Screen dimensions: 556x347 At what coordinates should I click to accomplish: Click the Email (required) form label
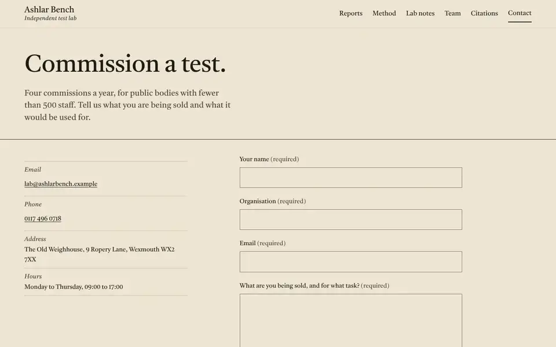point(262,243)
